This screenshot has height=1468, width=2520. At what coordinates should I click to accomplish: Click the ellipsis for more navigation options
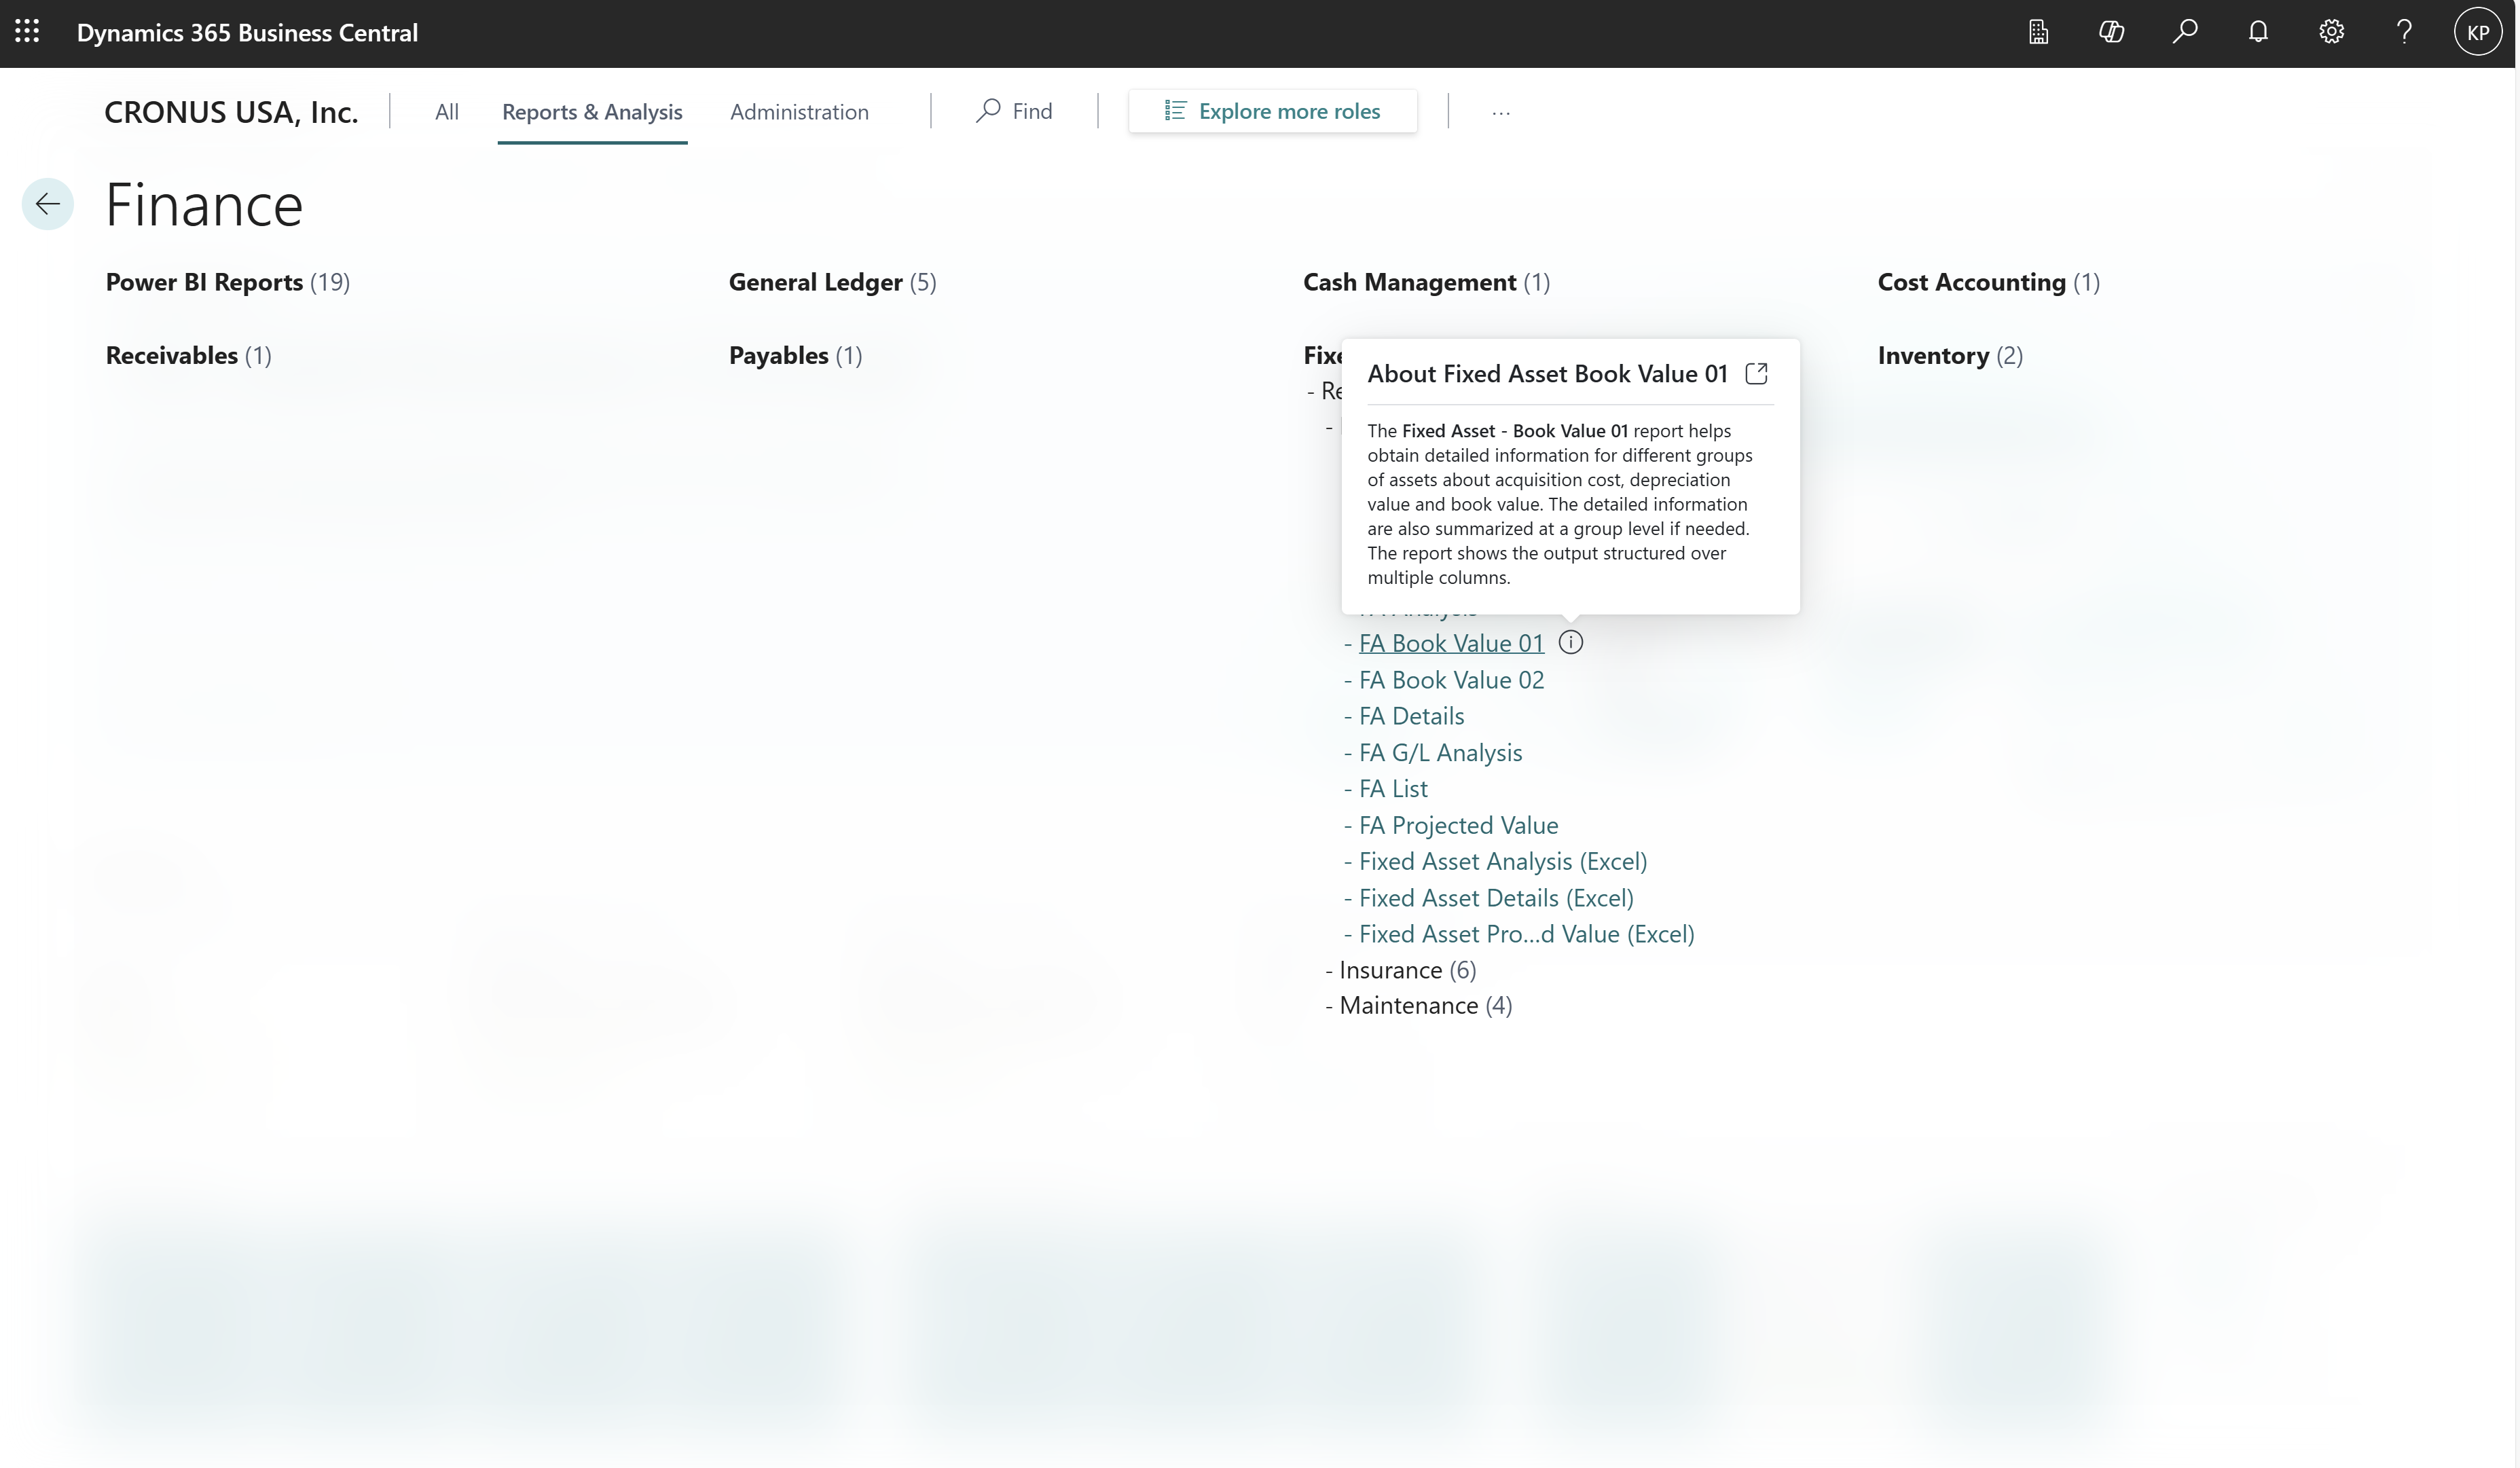pos(1501,111)
